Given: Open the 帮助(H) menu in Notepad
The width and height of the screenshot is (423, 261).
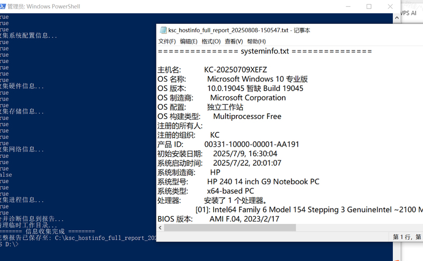Looking at the screenshot, I should tap(256, 41).
